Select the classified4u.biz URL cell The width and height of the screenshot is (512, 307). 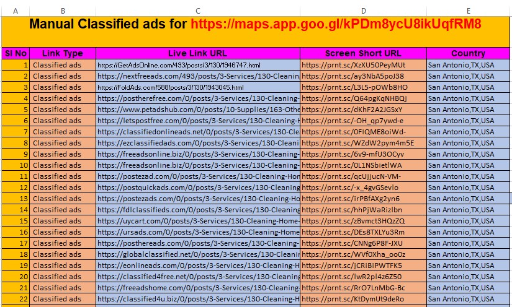tap(198, 299)
